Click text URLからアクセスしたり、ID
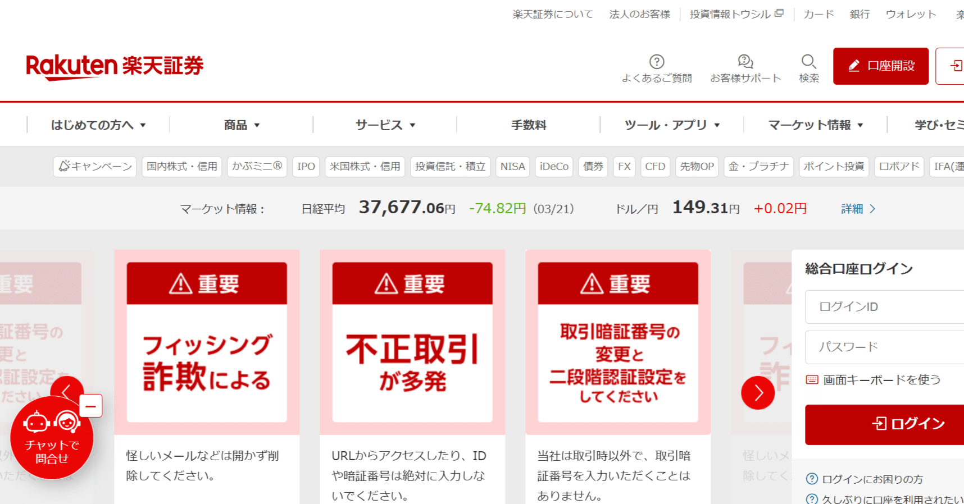The height and width of the screenshot is (504, 964). coord(409,456)
